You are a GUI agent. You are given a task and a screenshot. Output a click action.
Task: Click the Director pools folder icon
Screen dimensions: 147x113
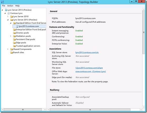coord(14,33)
